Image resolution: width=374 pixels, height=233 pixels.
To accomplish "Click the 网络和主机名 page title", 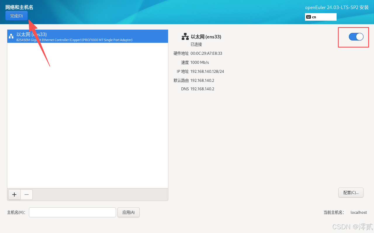I will pyautogui.click(x=19, y=7).
